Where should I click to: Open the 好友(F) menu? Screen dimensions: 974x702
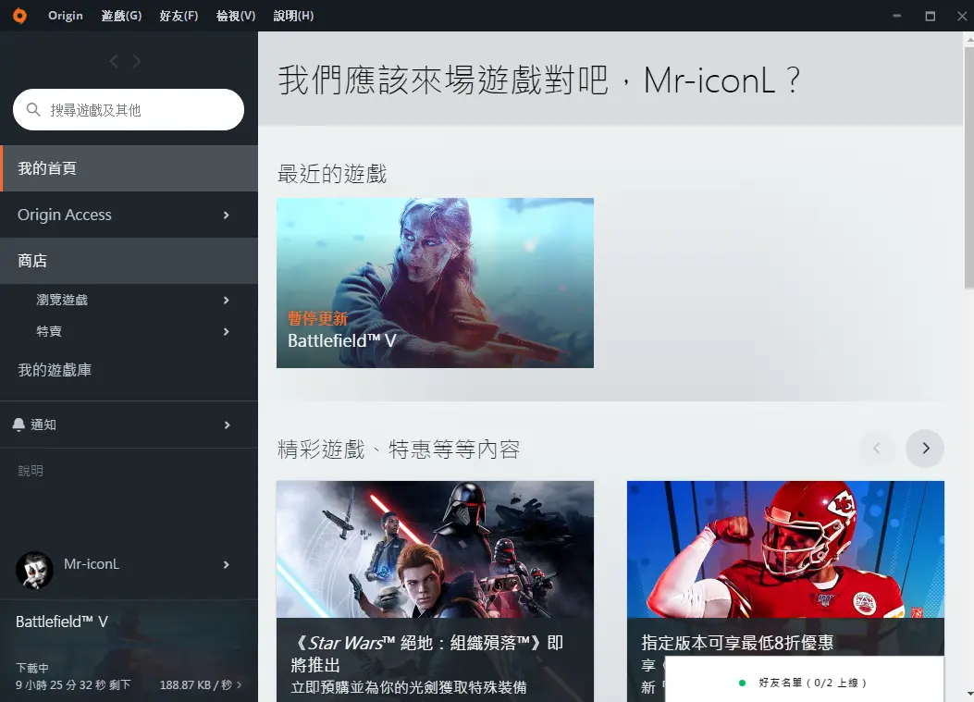click(179, 16)
